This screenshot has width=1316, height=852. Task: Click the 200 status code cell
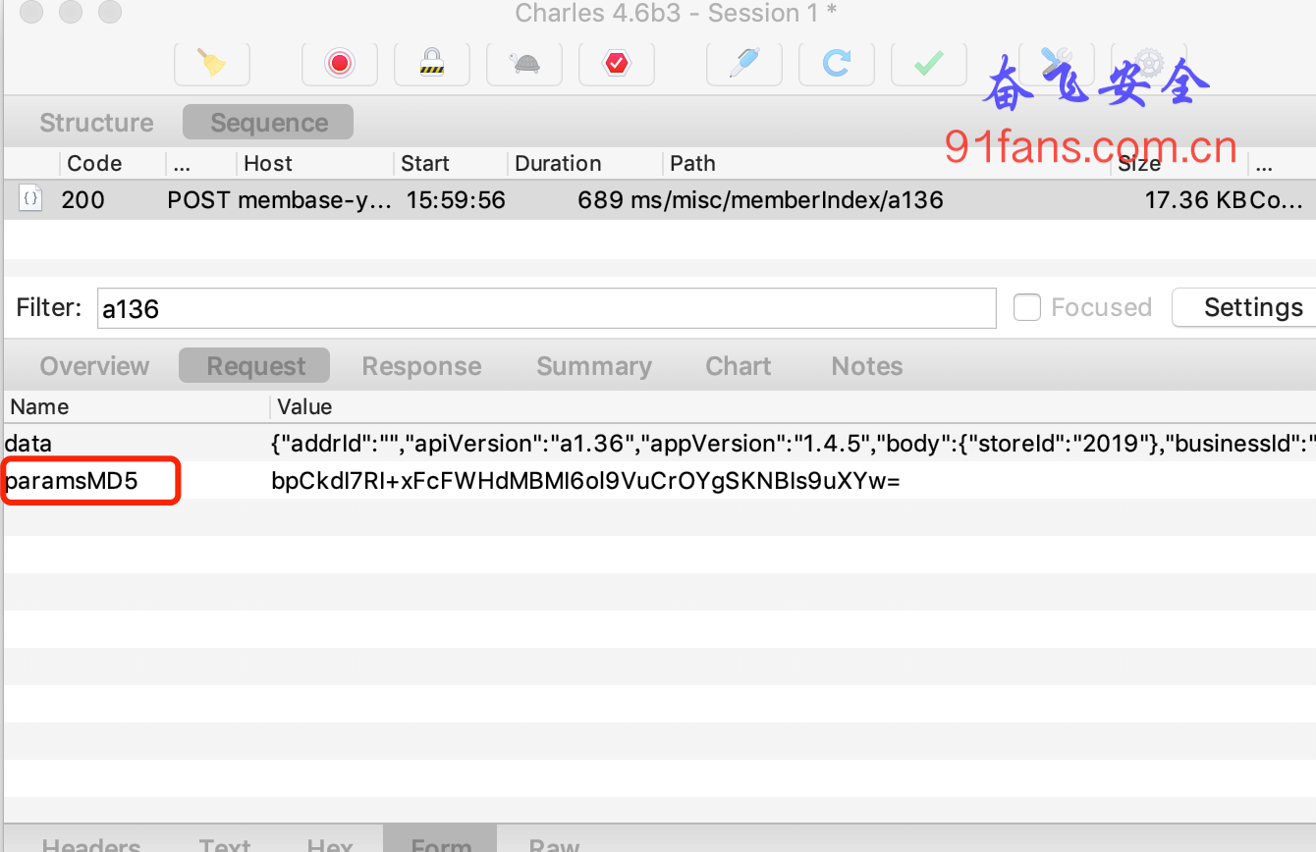tap(82, 200)
